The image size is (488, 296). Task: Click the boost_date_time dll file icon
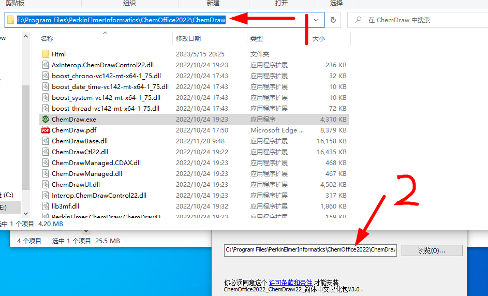[46, 87]
